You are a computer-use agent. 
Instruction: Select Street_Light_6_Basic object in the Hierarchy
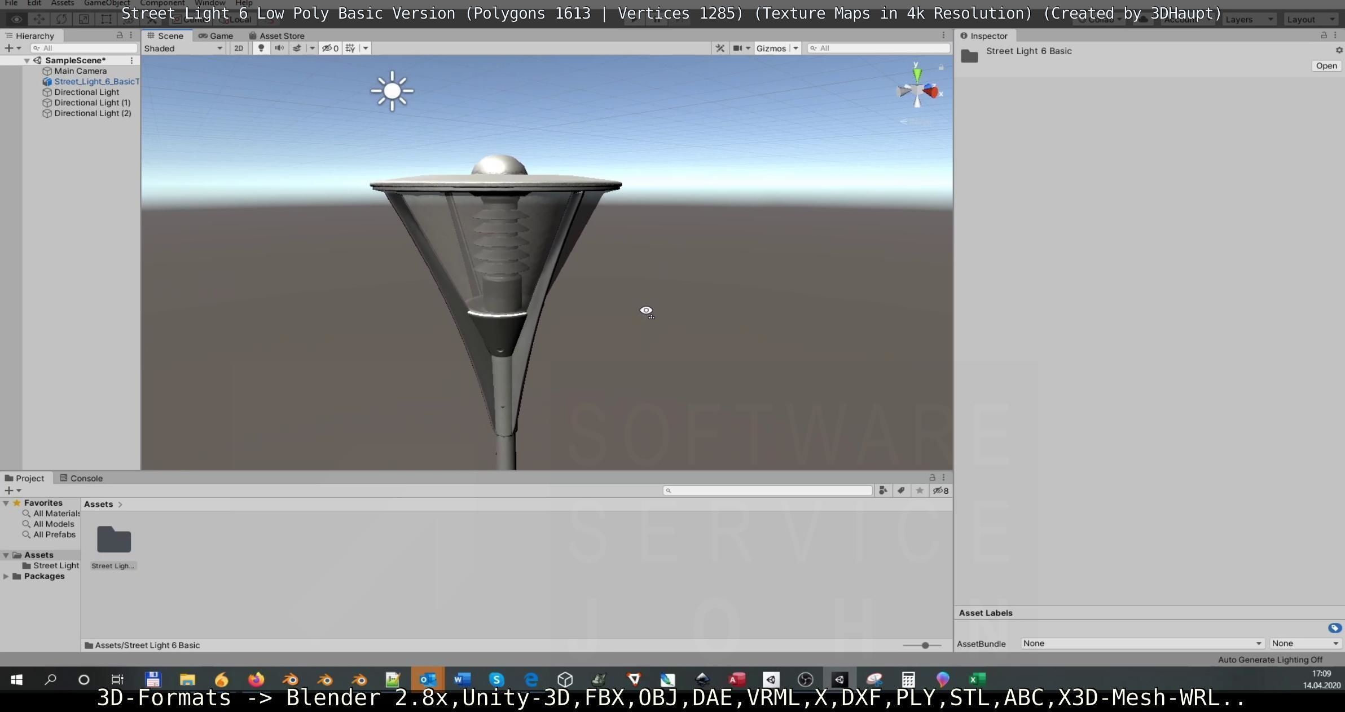coord(96,82)
